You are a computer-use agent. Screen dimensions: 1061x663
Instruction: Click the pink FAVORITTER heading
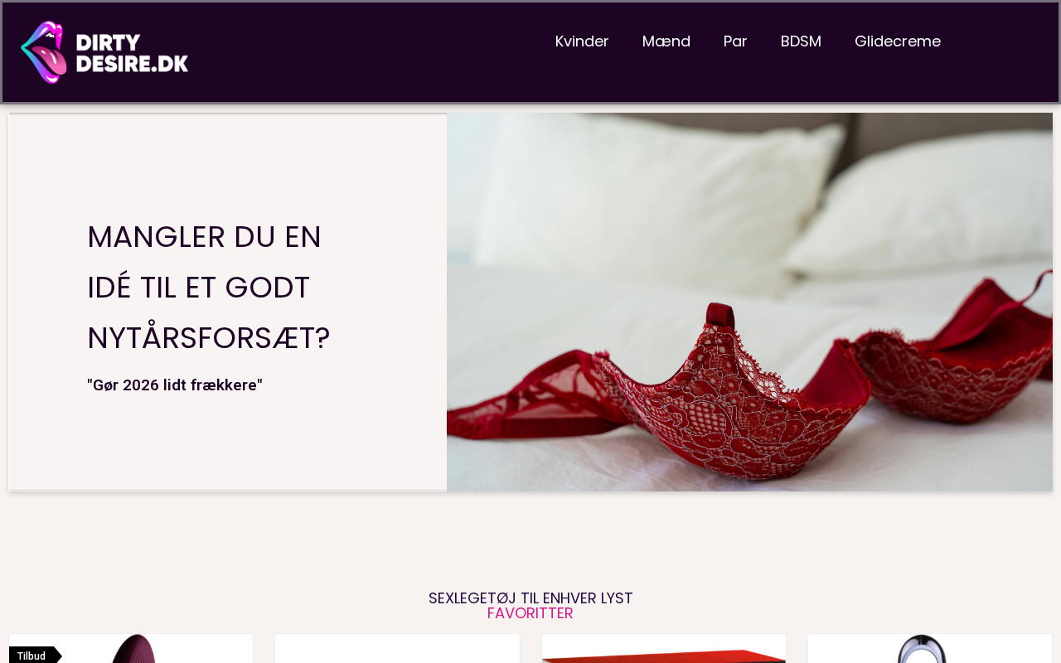530,613
